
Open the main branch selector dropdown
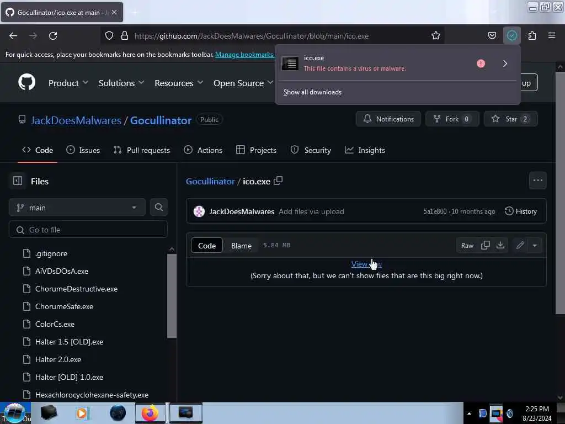77,208
